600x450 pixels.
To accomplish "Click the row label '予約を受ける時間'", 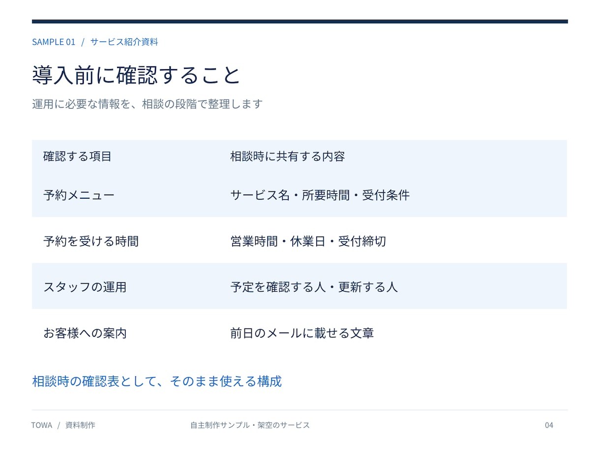I will click(x=91, y=241).
